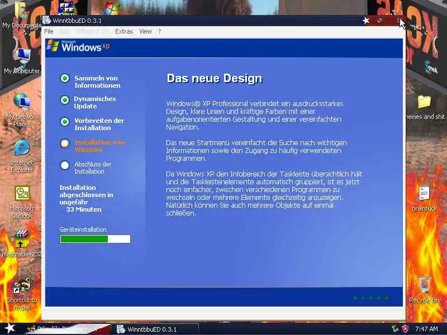Image resolution: width=447 pixels, height=335 pixels.
Task: Launch Internet Explorer from desktop
Action: click(x=22, y=156)
